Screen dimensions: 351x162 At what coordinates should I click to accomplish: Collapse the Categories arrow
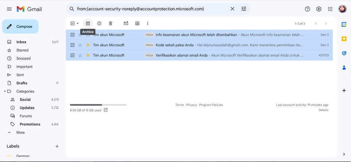(x=5, y=91)
